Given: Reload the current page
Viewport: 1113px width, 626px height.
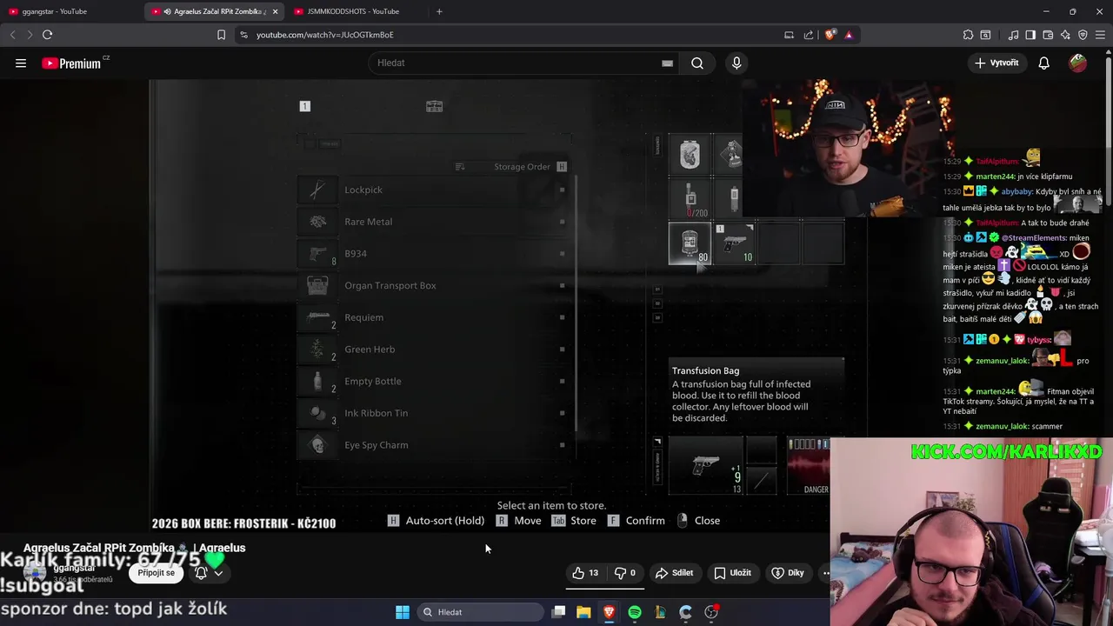Looking at the screenshot, I should [47, 35].
